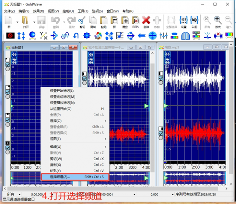The image size is (236, 204).
Task: Open the status bar dropdown left of 0.000
Action: [x=134, y=195]
